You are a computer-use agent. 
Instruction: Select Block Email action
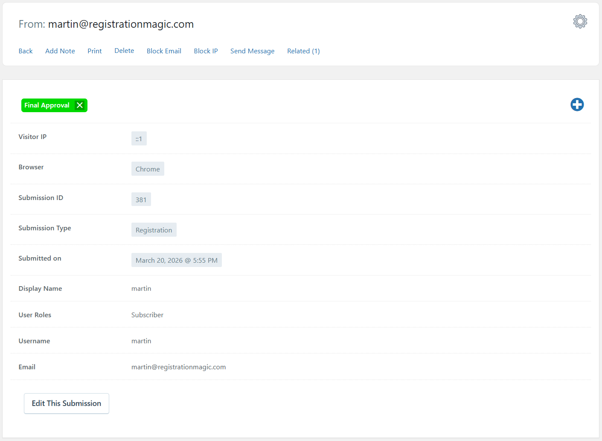coord(164,51)
